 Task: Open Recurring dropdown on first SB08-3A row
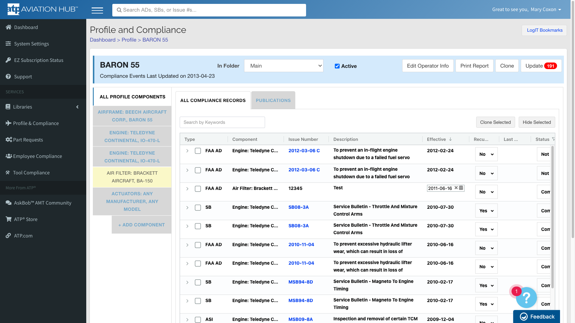(486, 211)
